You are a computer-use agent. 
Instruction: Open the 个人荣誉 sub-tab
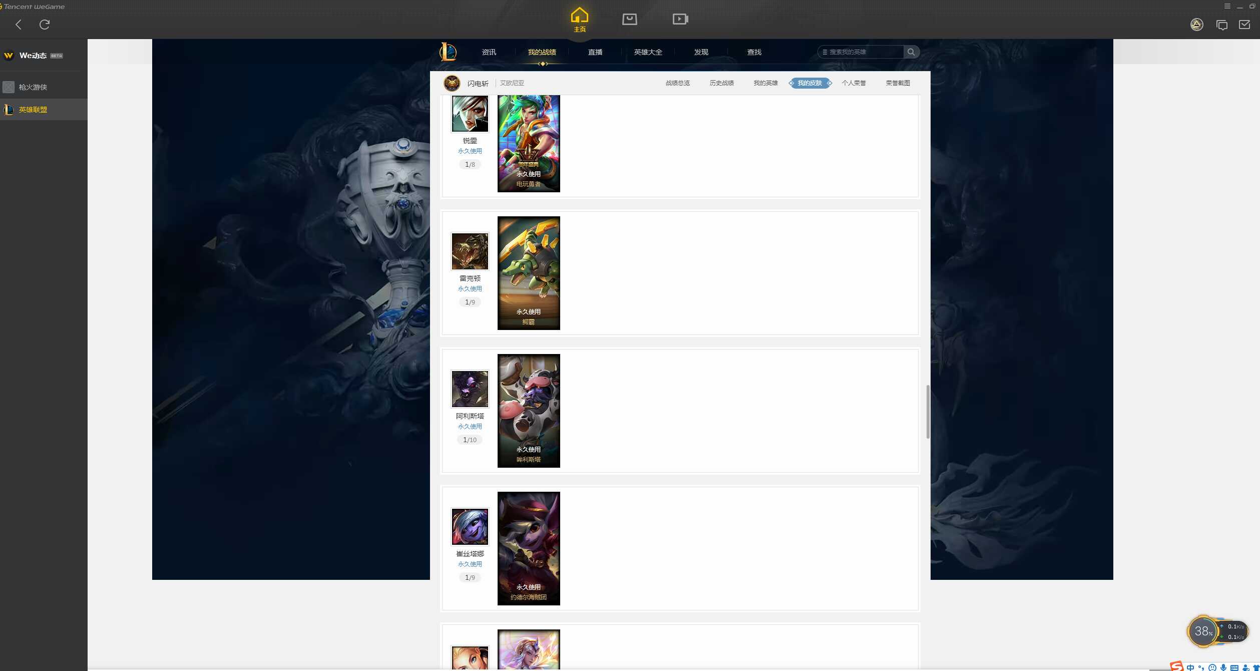click(x=854, y=83)
